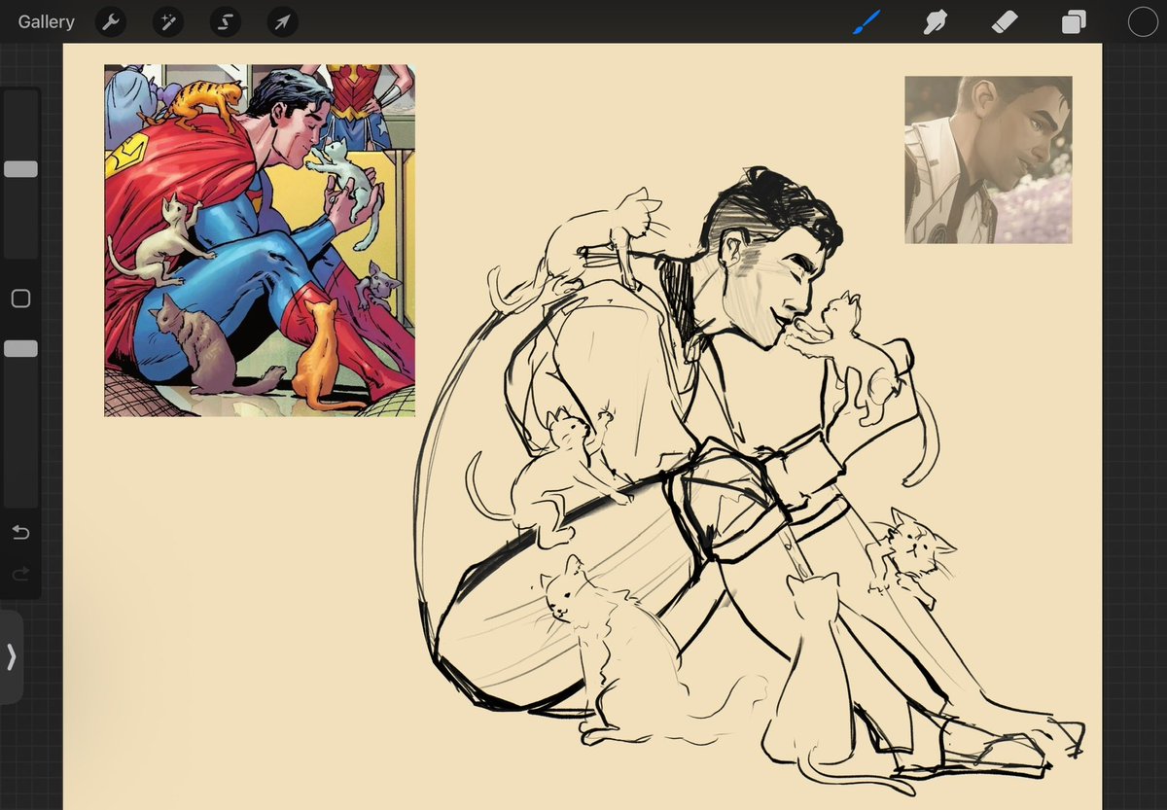The width and height of the screenshot is (1167, 810).
Task: Open the Gallery view
Action: click(x=46, y=21)
